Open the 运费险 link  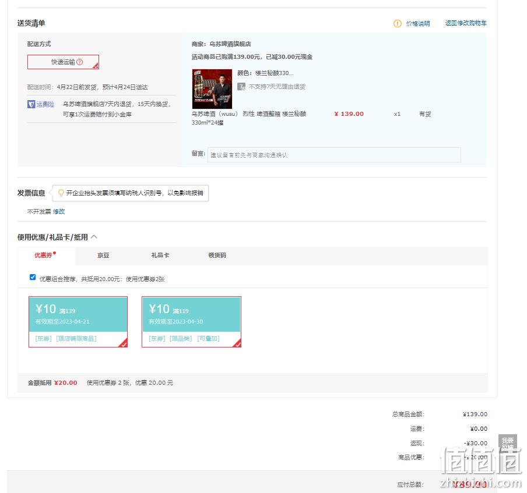tap(45, 104)
